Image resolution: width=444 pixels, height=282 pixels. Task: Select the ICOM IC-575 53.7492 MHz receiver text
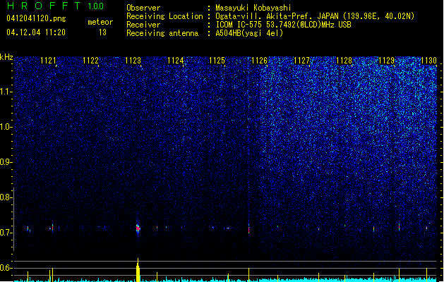click(283, 25)
